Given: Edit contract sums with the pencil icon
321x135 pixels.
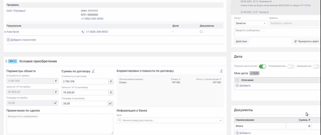Looking at the screenshot, I should [93, 71].
